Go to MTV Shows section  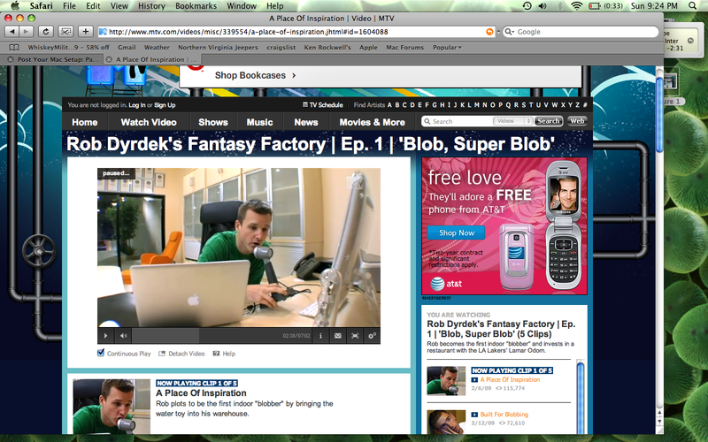[213, 122]
